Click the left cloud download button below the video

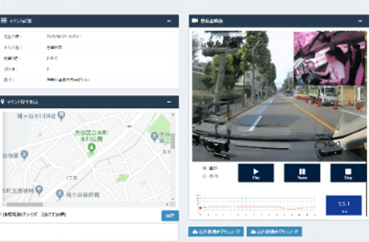click(x=216, y=232)
